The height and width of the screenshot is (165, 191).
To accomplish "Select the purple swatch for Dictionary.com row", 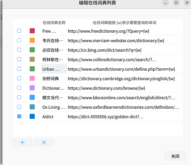I will click(x=32, y=88).
